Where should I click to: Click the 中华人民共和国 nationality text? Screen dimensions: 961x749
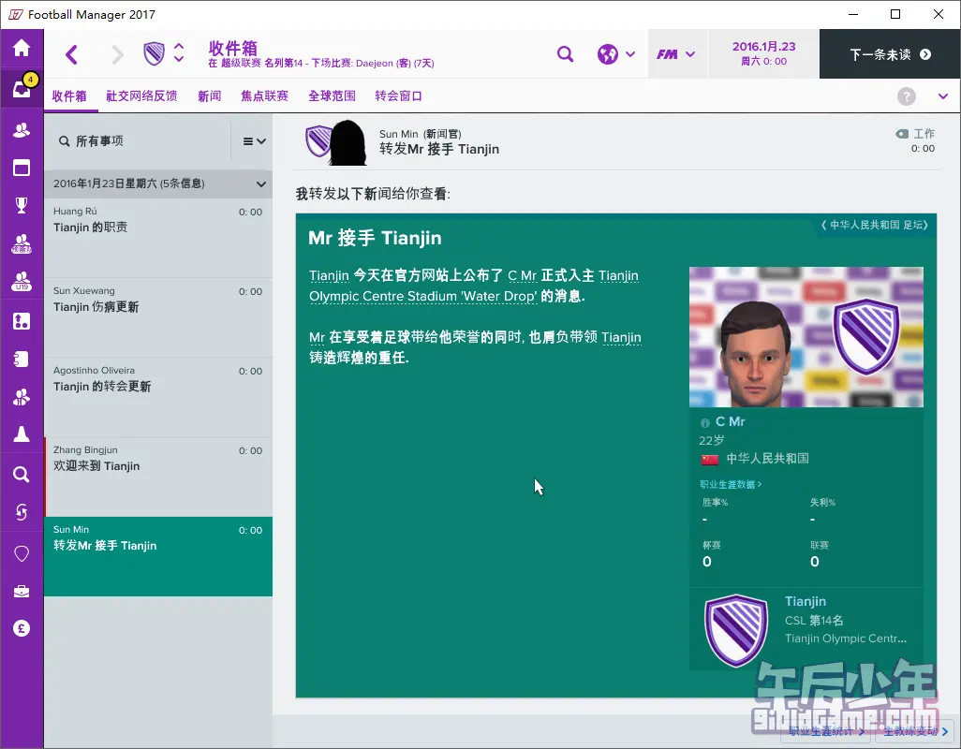tap(767, 459)
